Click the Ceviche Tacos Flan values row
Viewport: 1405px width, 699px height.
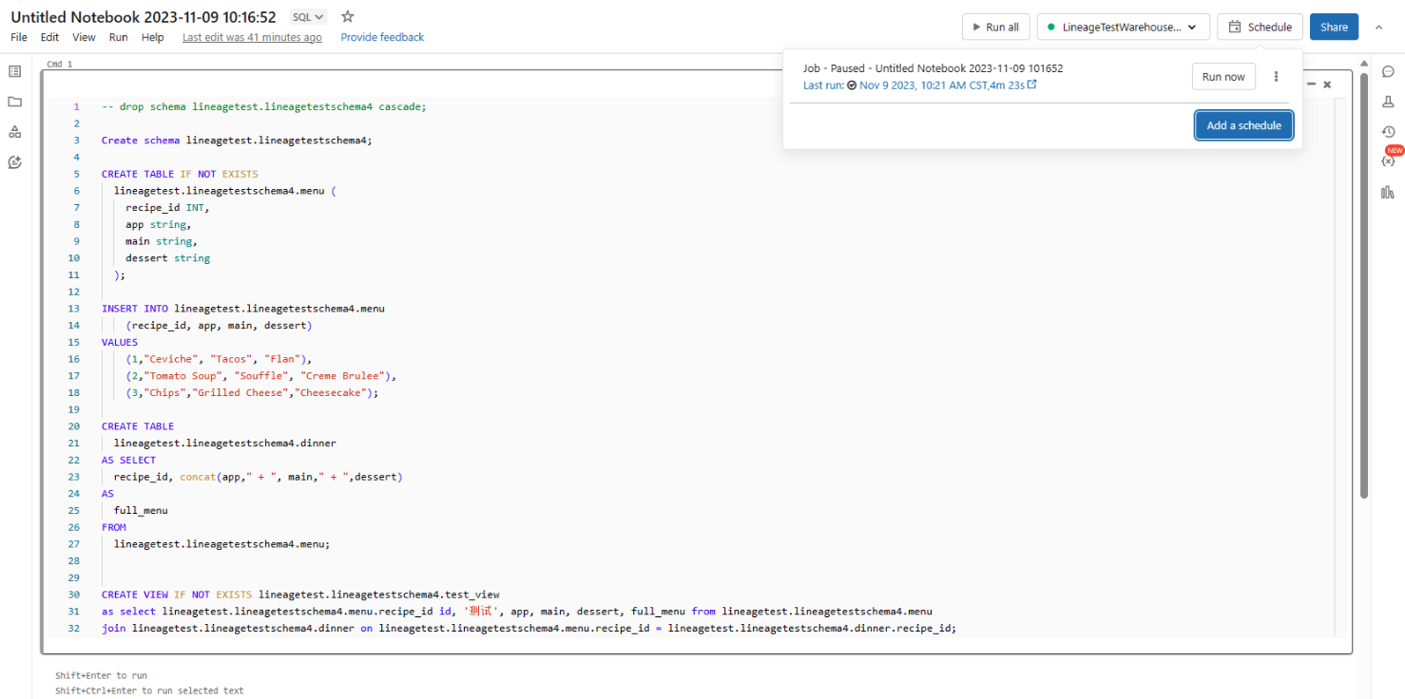tap(219, 359)
